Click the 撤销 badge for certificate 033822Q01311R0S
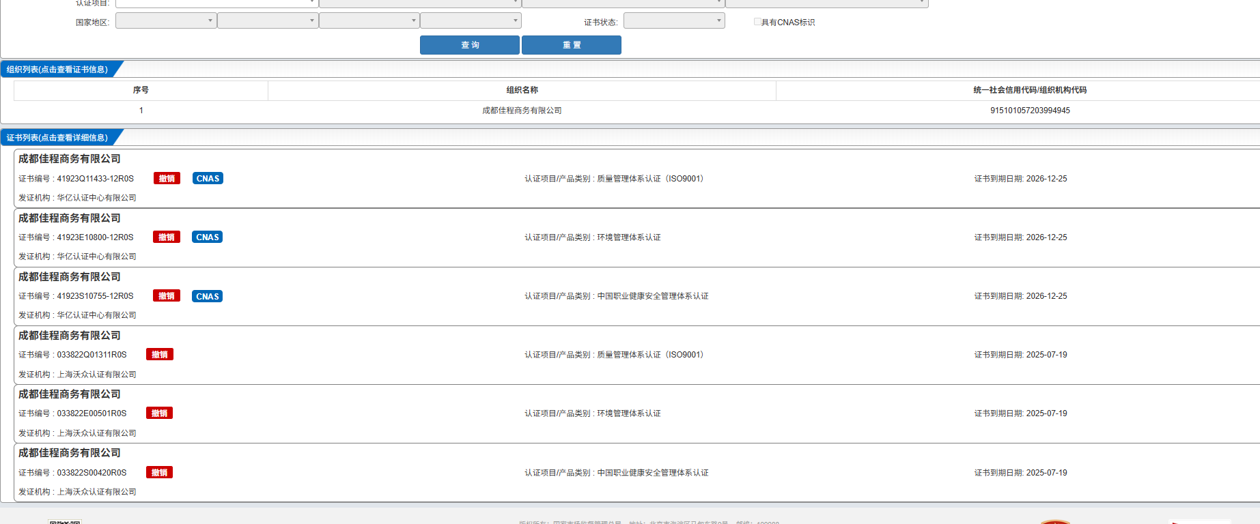Screen dimensions: 1260x524 click(160, 355)
